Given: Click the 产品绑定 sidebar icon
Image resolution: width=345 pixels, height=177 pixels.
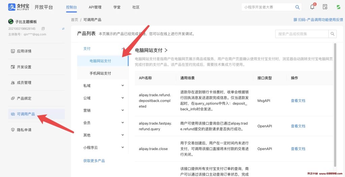Looking at the screenshot, I should 13,98.
